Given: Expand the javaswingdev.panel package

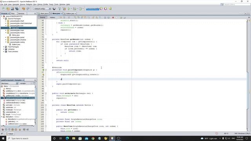Looking at the screenshot, I should click(x=6, y=38).
